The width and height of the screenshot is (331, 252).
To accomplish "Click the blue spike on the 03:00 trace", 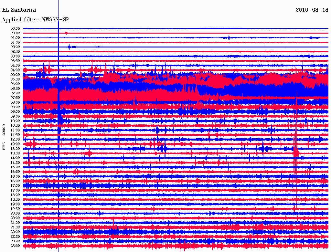I will pos(309,56).
